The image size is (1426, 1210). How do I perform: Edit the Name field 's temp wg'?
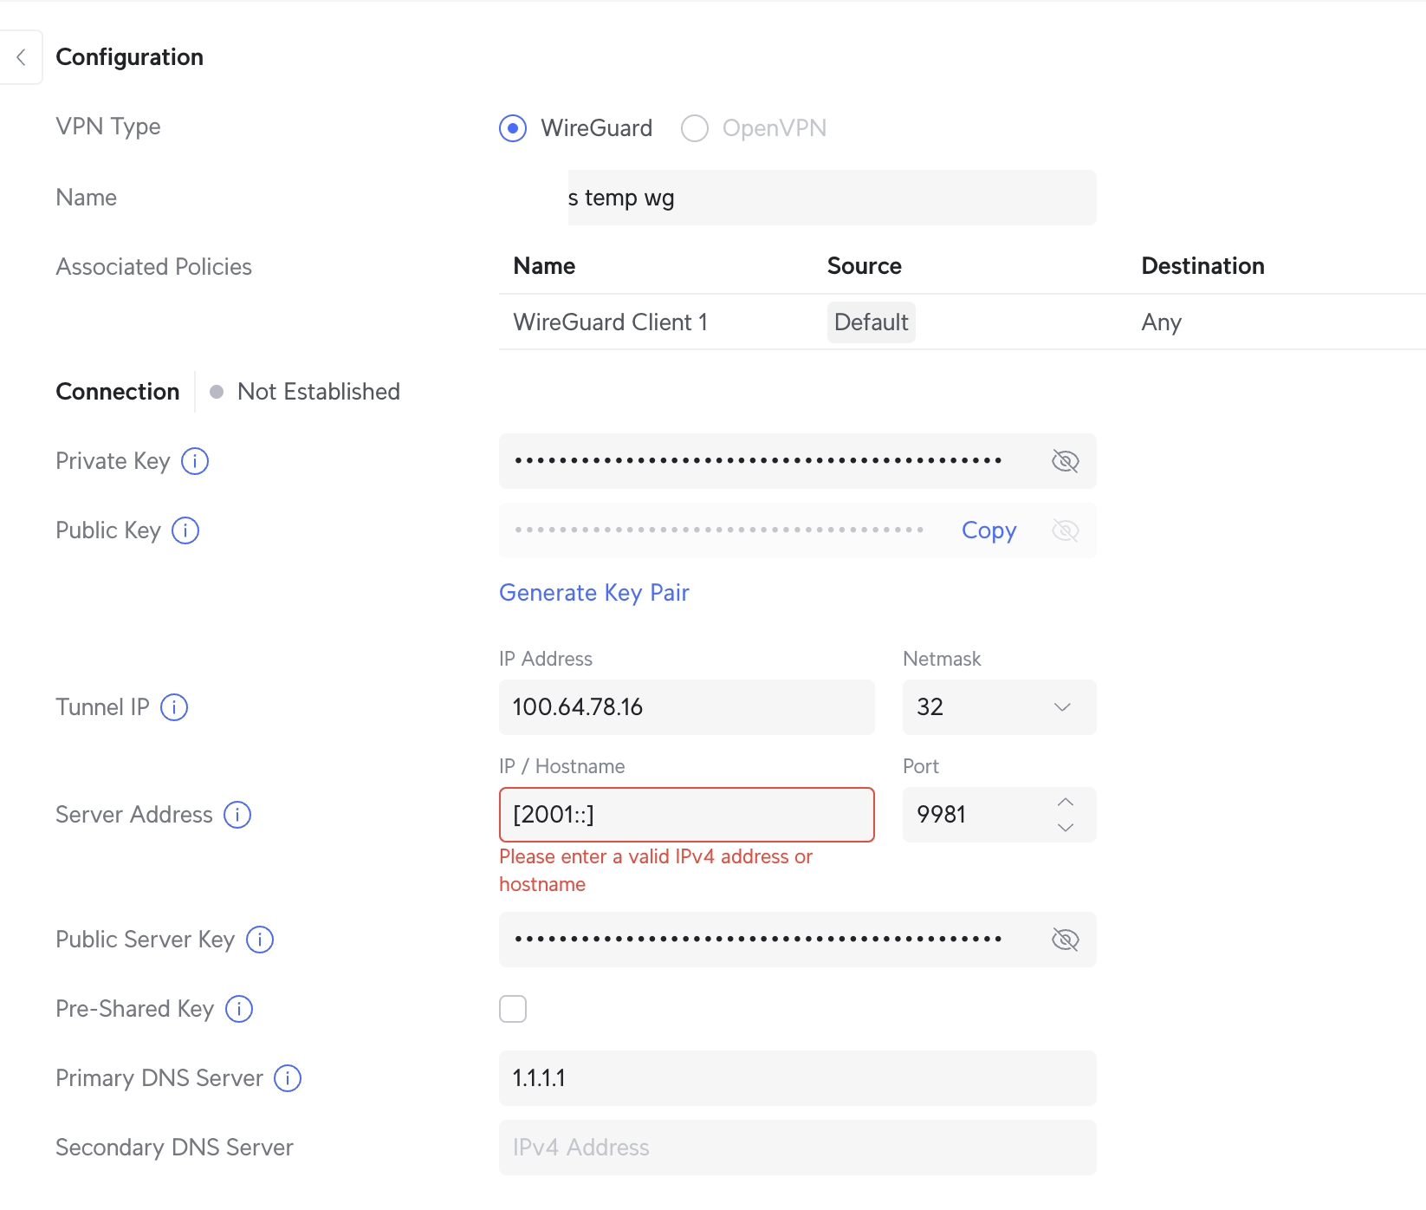(x=832, y=198)
